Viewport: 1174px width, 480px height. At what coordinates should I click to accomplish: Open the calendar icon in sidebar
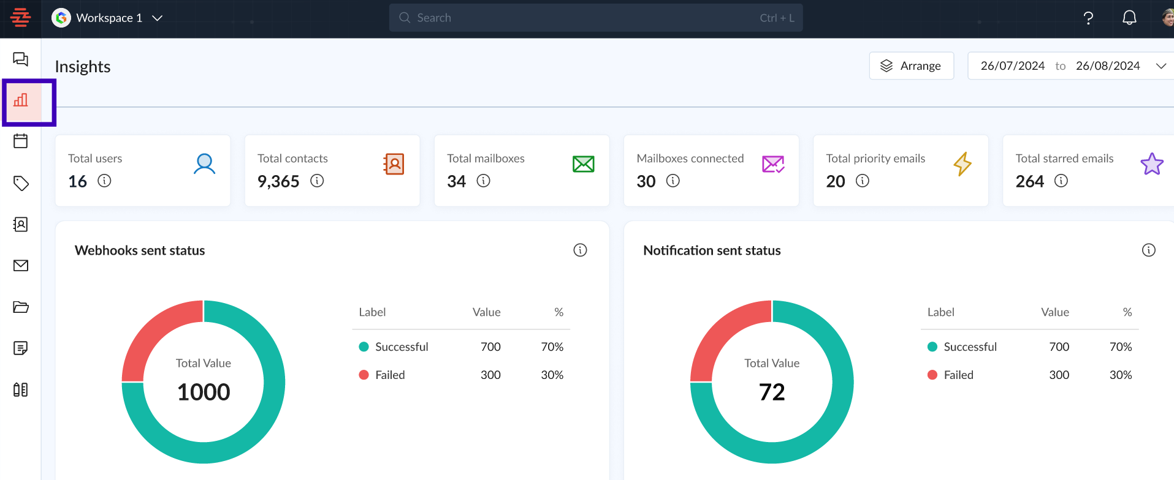pyautogui.click(x=21, y=141)
